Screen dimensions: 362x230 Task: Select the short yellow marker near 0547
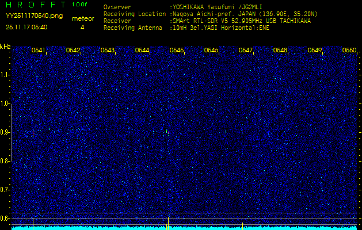[x=242, y=227]
